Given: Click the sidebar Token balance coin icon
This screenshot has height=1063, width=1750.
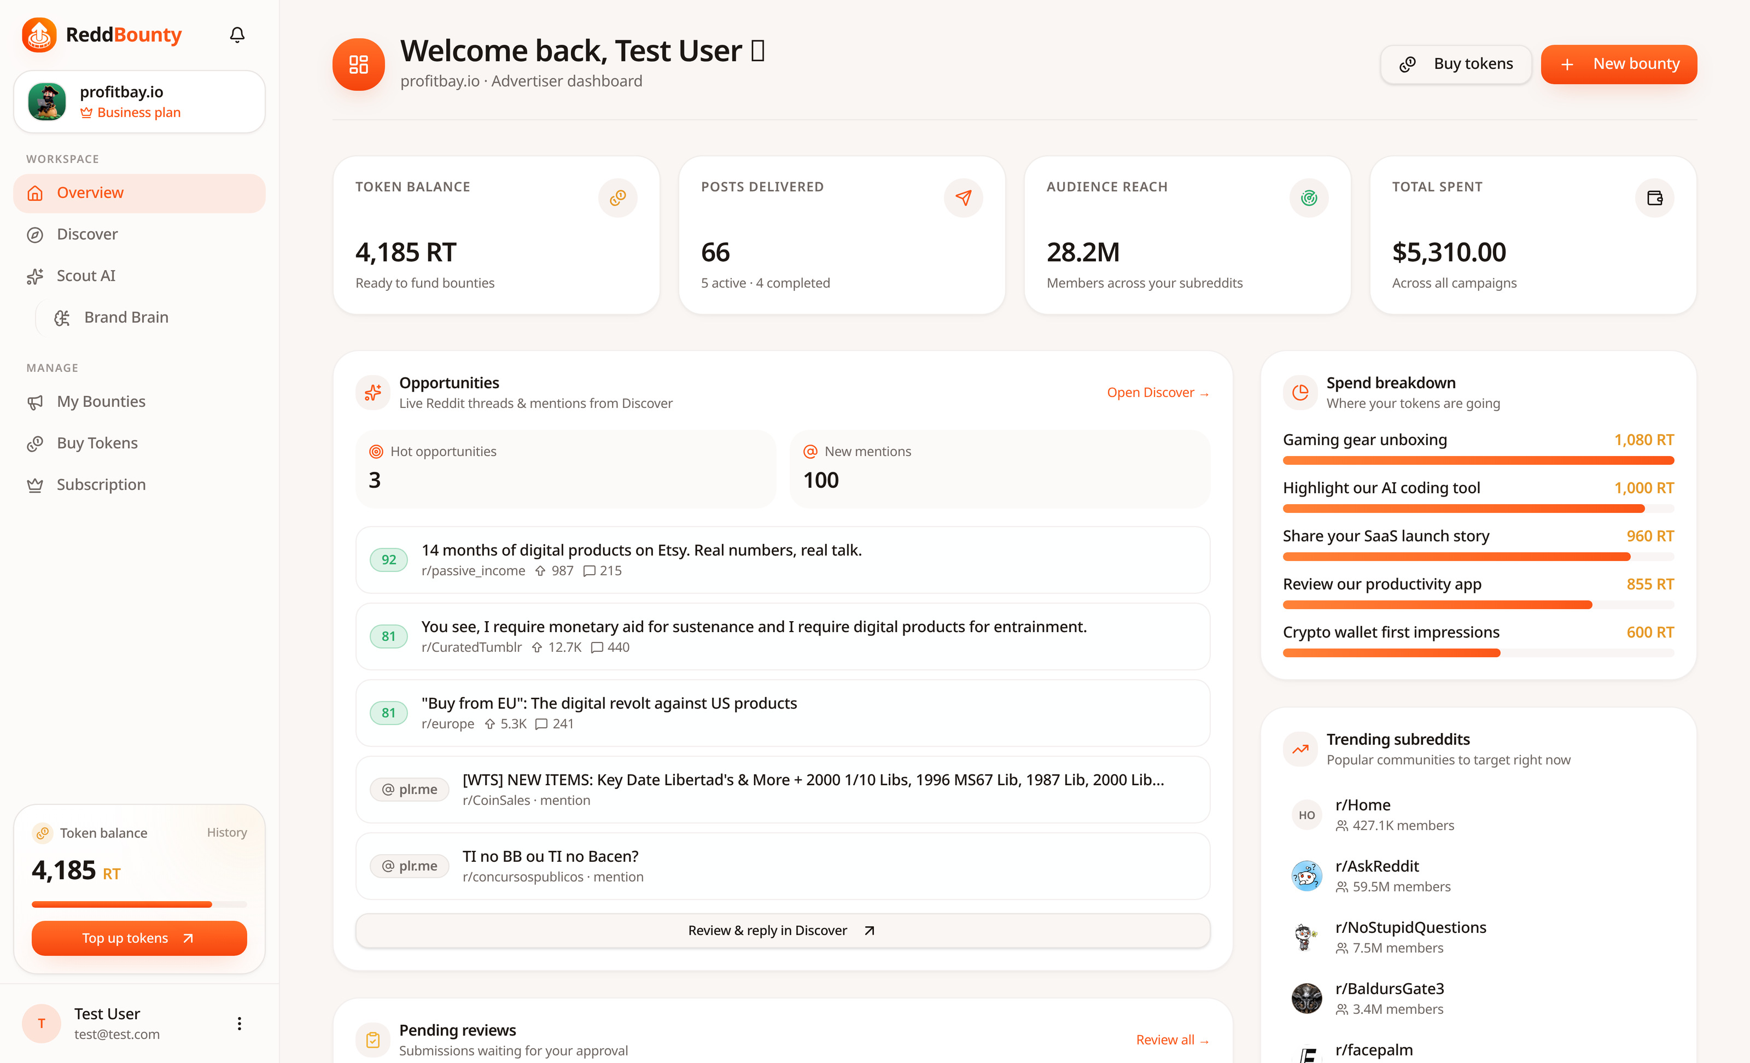Looking at the screenshot, I should click(x=43, y=833).
